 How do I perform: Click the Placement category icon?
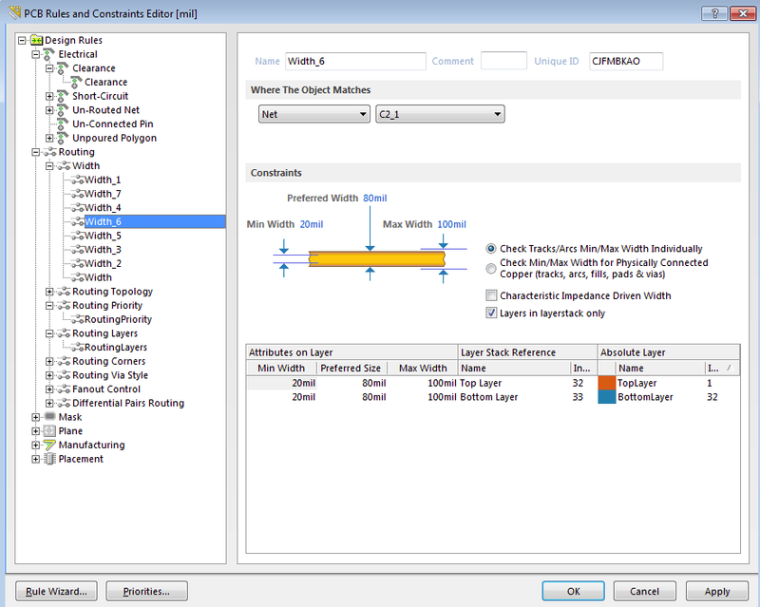tap(50, 459)
